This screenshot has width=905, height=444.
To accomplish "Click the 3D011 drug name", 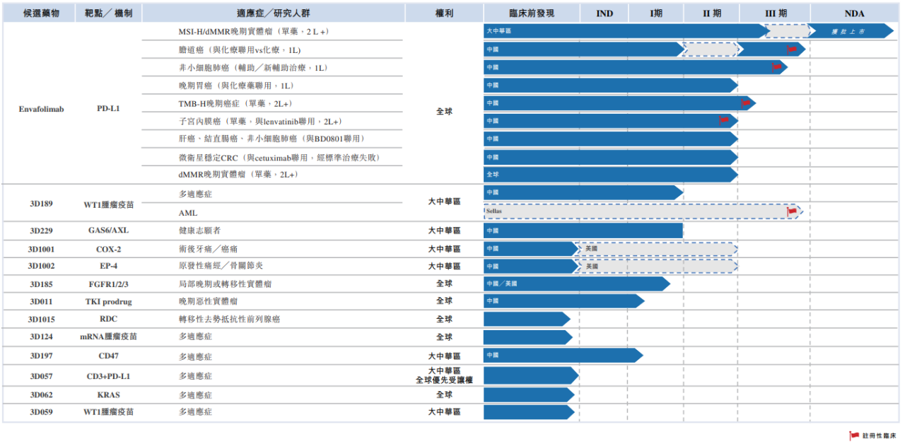I will tap(42, 301).
